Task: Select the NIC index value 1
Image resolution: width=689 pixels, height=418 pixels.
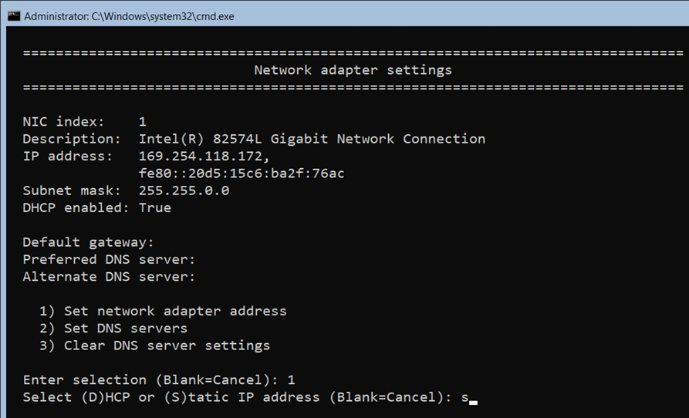Action: click(143, 122)
